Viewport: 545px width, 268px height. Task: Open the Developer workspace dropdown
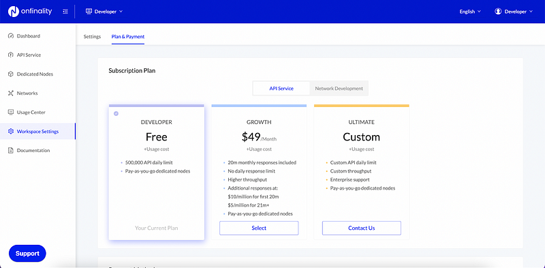coord(104,12)
